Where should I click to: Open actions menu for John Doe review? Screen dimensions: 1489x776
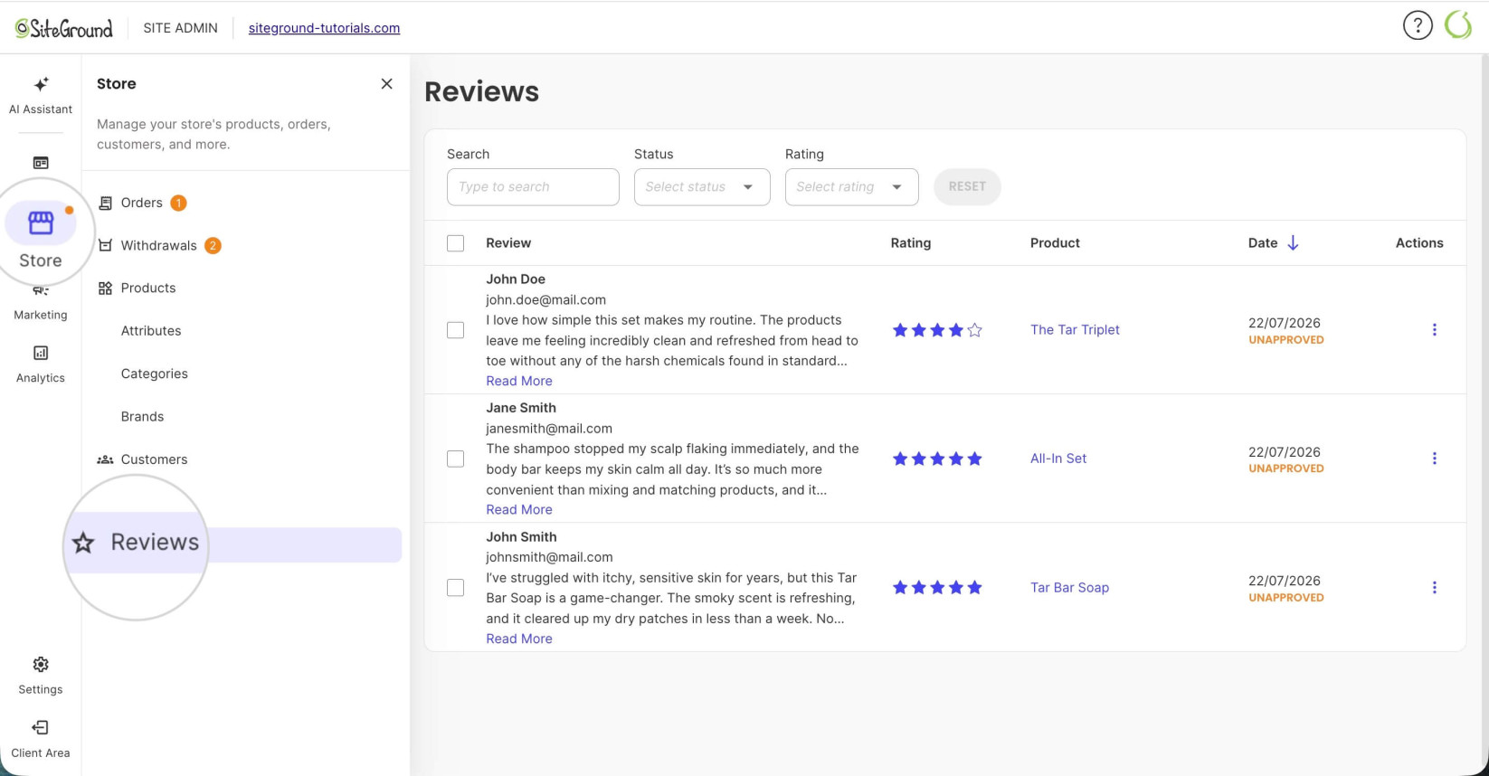(1434, 330)
